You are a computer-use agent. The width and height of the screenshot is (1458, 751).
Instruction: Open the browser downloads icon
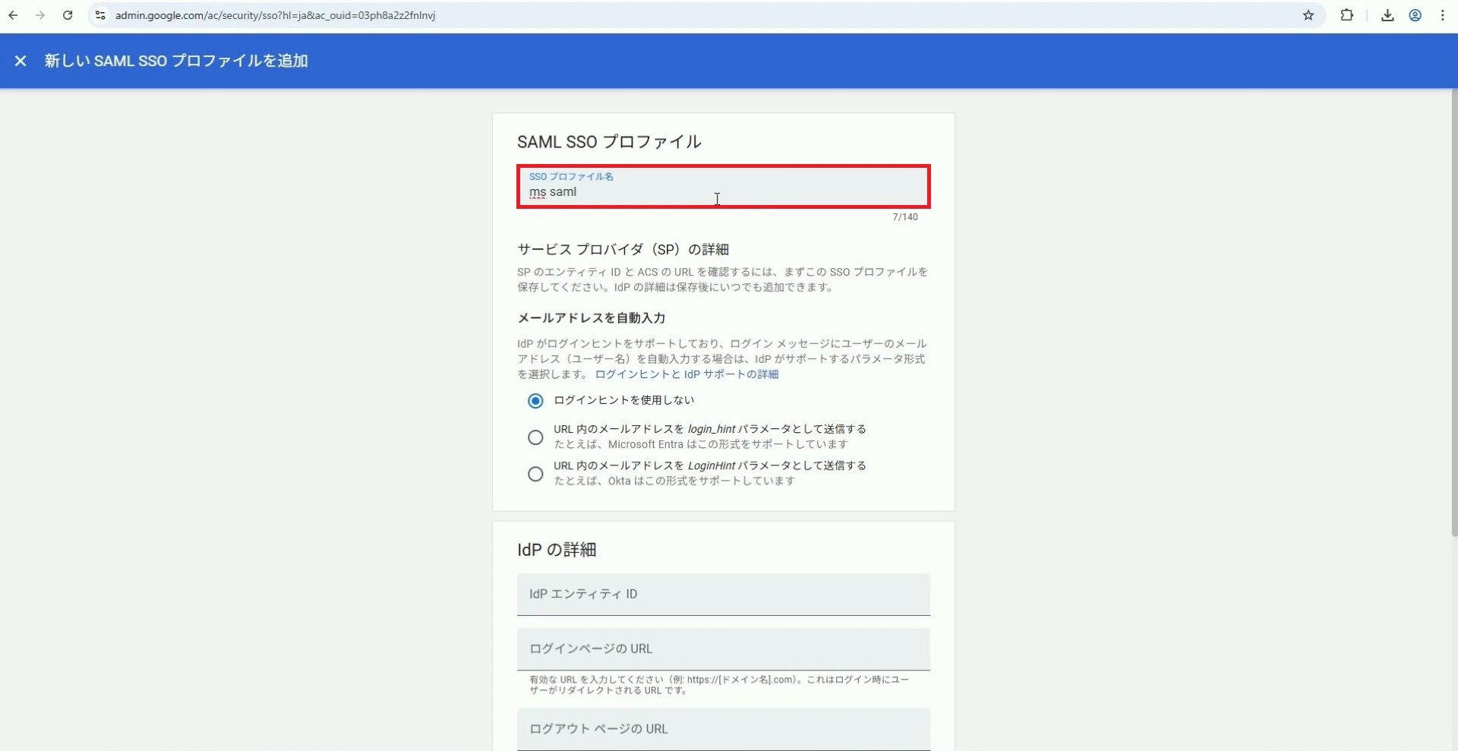point(1387,15)
